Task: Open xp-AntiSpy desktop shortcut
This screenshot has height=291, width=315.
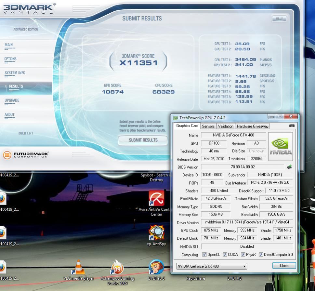Action: pyautogui.click(x=156, y=235)
